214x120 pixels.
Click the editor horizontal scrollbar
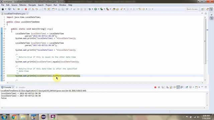(105, 83)
